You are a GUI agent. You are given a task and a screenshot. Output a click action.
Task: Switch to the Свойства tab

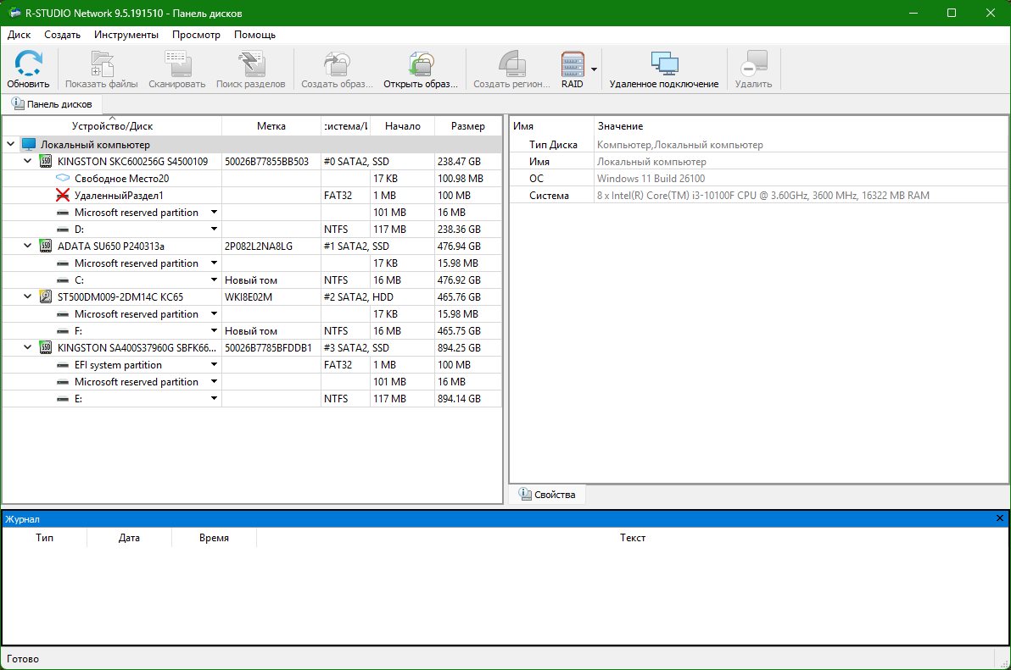click(x=547, y=495)
